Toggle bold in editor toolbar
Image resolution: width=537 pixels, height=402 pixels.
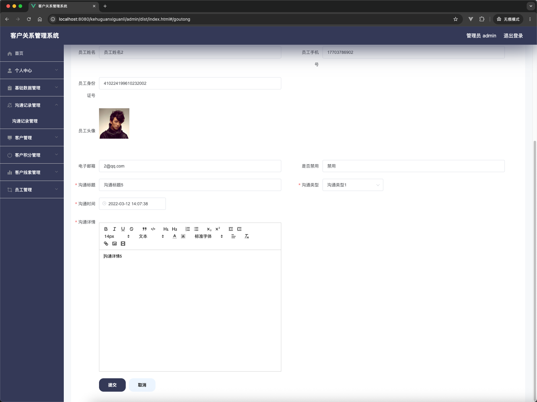(x=106, y=229)
